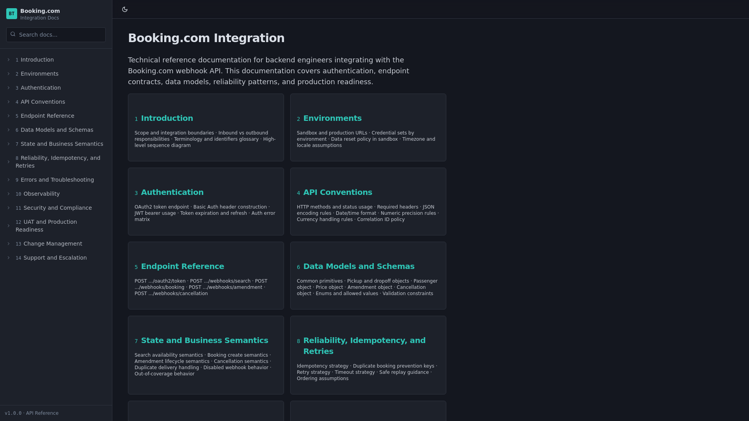Click API Conventions description about HTTP methods
The width and height of the screenshot is (749, 421).
coord(368,213)
